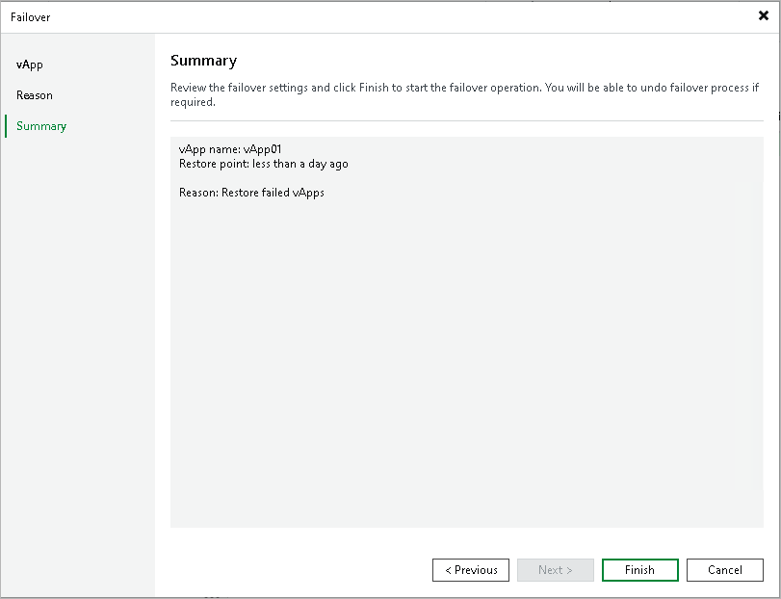Click the Failover window title
The width and height of the screenshot is (781, 599).
[x=31, y=17]
